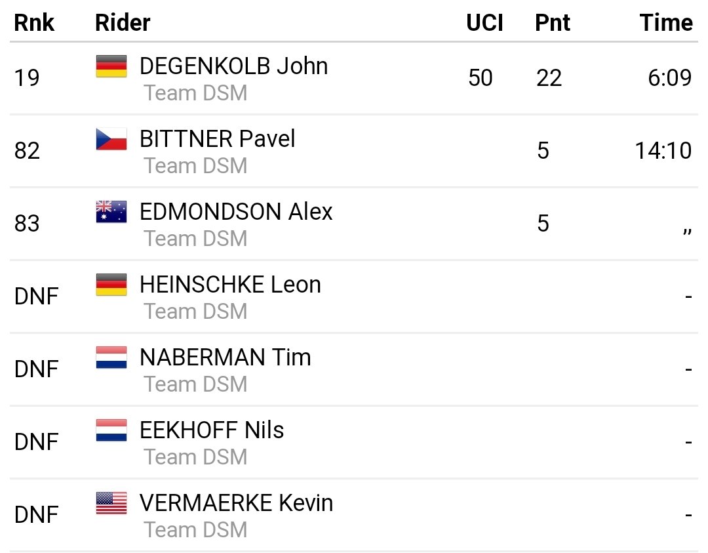Open Team DSM link under VERMAERKE Kevin
Image resolution: width=708 pixels, height=553 pixels.
tap(195, 530)
